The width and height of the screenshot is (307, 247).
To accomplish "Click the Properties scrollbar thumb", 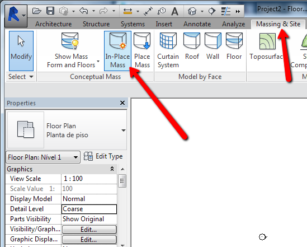I will click(x=122, y=181).
